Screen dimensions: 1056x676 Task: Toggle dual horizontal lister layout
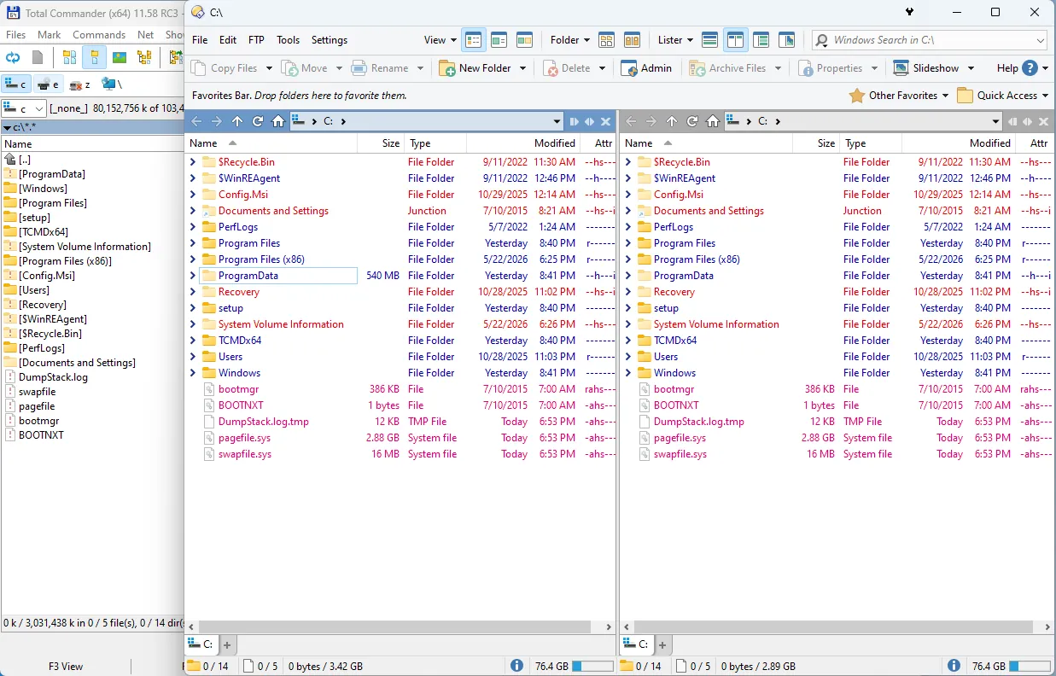(709, 39)
